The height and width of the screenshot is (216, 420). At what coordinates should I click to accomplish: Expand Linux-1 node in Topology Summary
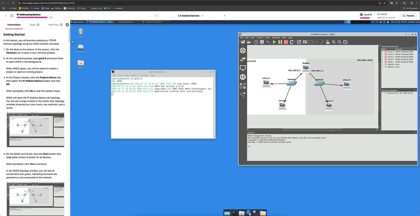(x=383, y=52)
